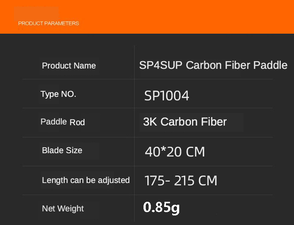Select the Type NO. label

click(58, 94)
